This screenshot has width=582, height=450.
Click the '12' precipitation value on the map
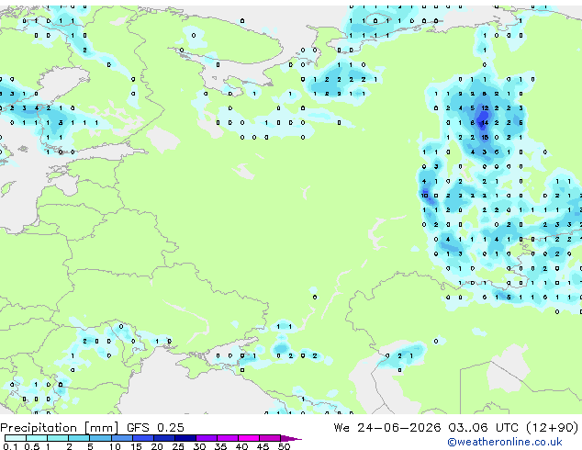click(x=485, y=108)
